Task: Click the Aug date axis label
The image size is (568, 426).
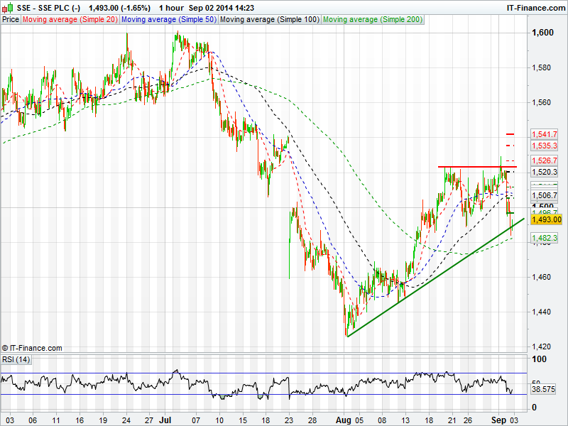Action: point(344,420)
